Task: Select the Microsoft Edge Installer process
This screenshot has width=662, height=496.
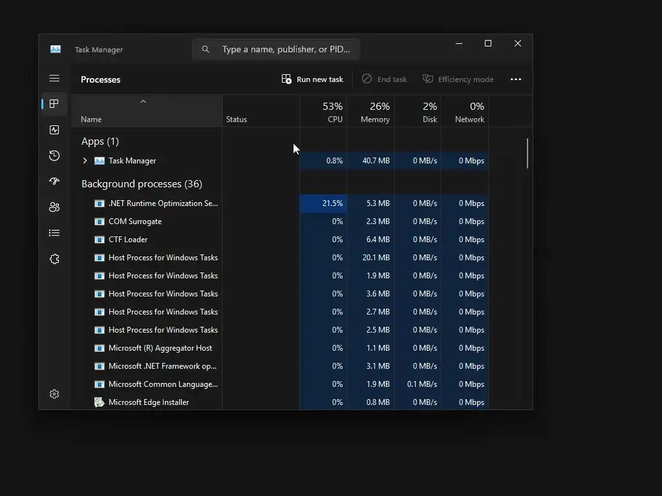Action: (281, 402)
